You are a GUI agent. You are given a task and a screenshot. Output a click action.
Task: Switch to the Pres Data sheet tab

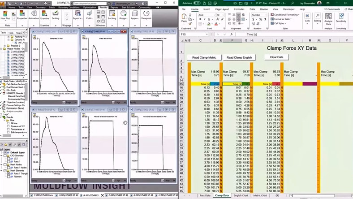click(x=205, y=195)
